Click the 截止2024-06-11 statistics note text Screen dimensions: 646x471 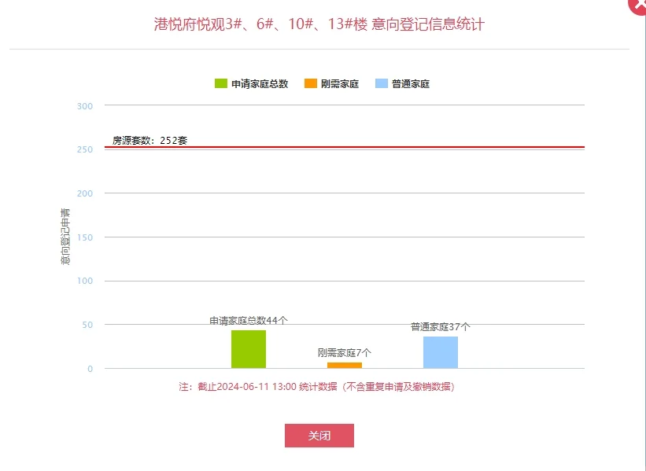pos(316,387)
